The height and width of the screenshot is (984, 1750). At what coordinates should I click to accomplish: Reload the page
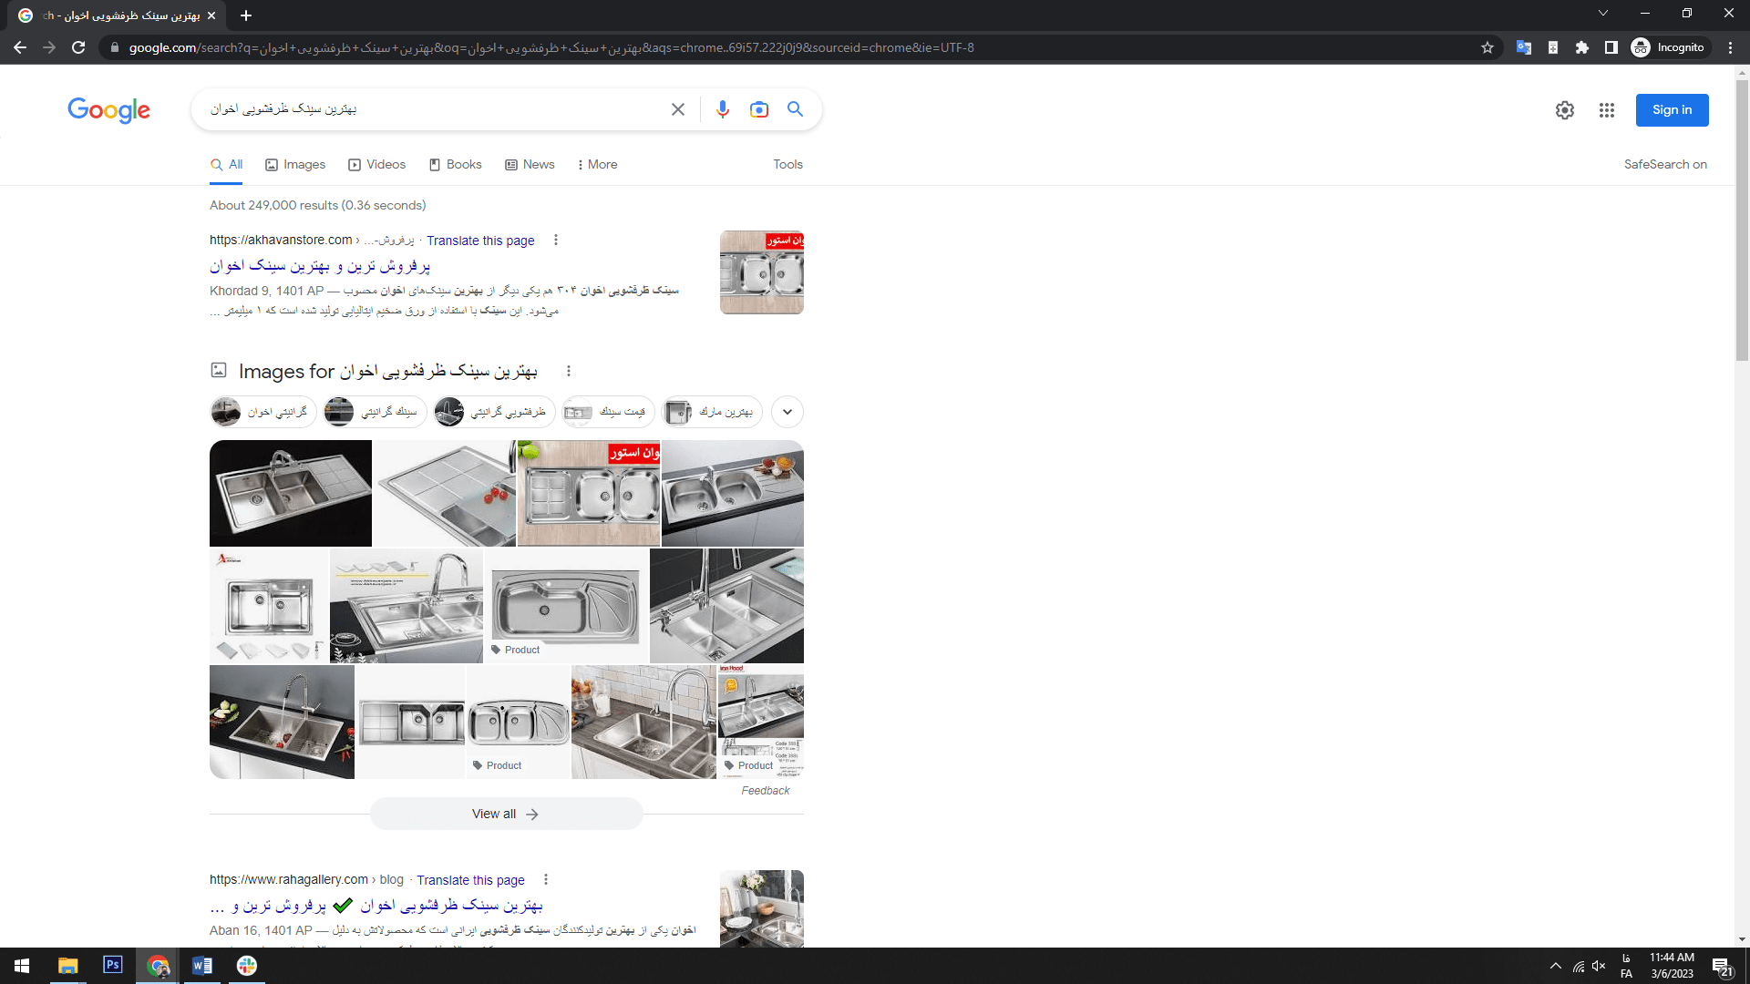point(78,47)
